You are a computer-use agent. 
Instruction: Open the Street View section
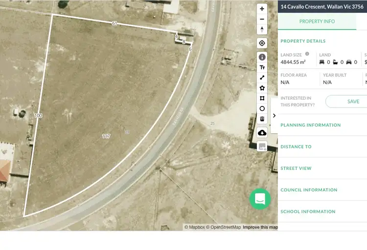[x=296, y=168]
